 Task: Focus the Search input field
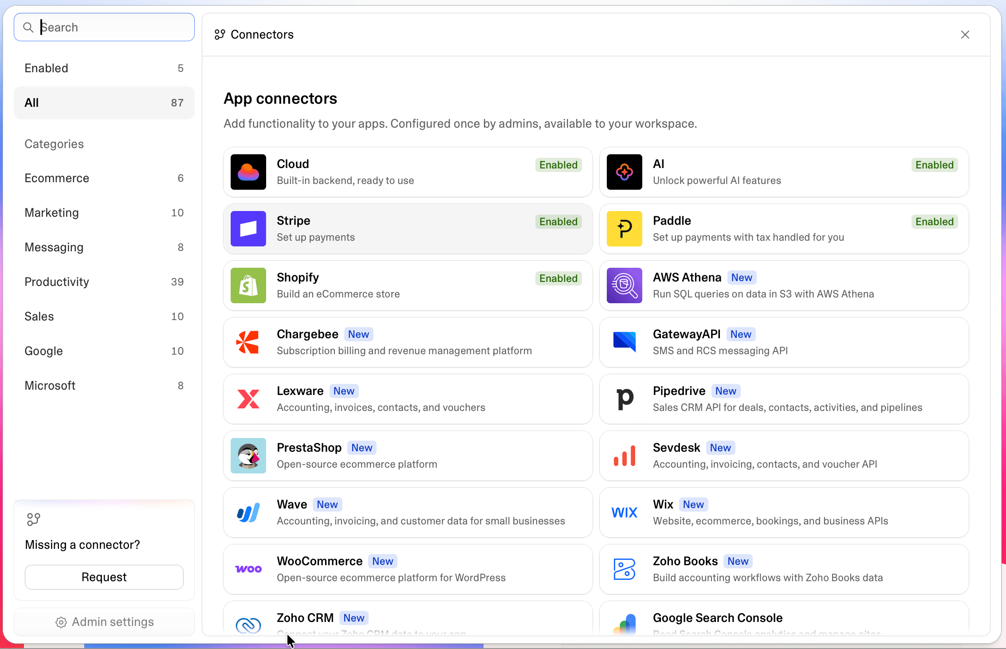pos(104,27)
